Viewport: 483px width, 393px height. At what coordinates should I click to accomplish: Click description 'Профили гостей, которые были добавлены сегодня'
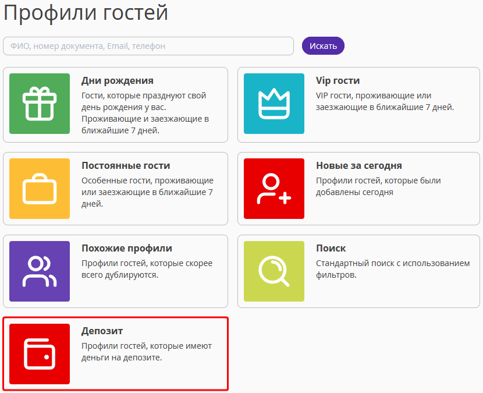(x=378, y=186)
